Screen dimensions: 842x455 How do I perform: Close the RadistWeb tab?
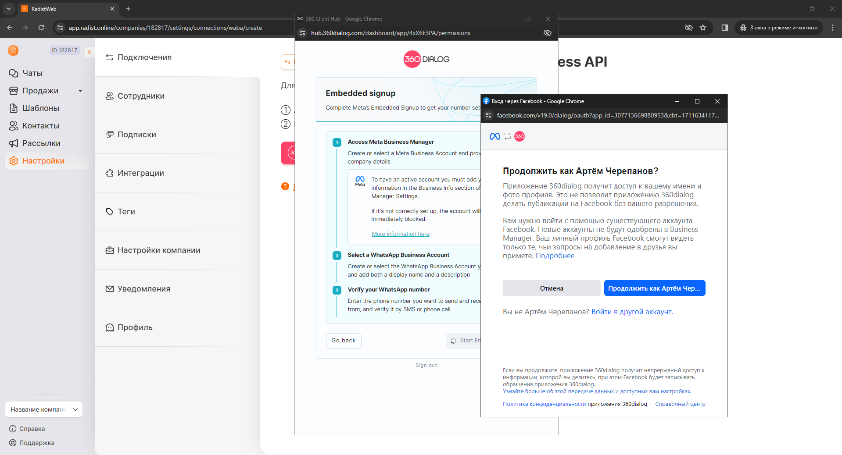coord(112,9)
